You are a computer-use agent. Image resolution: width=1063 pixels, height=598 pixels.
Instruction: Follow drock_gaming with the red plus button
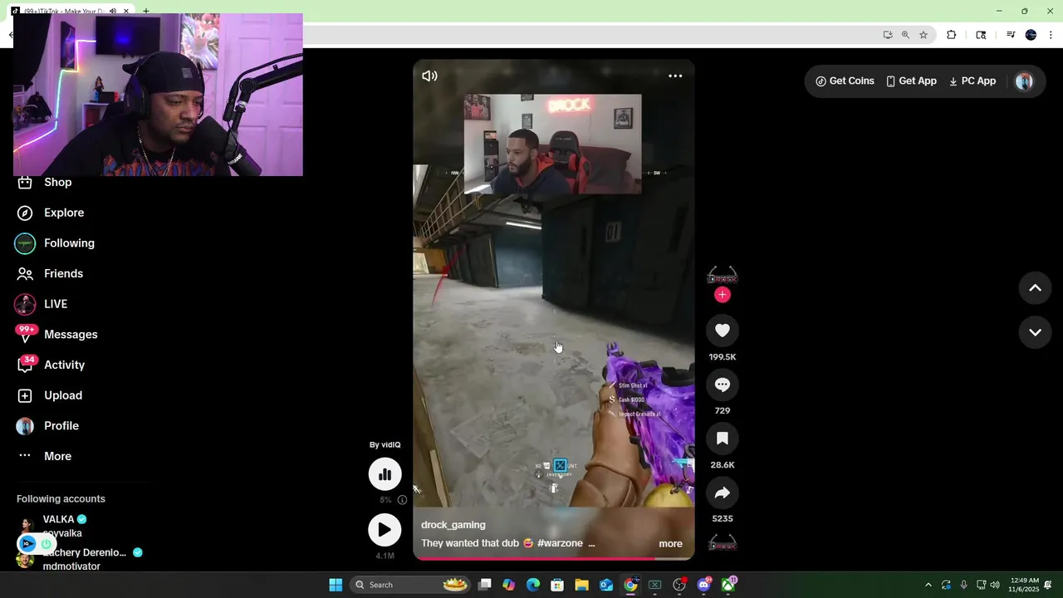723,295
